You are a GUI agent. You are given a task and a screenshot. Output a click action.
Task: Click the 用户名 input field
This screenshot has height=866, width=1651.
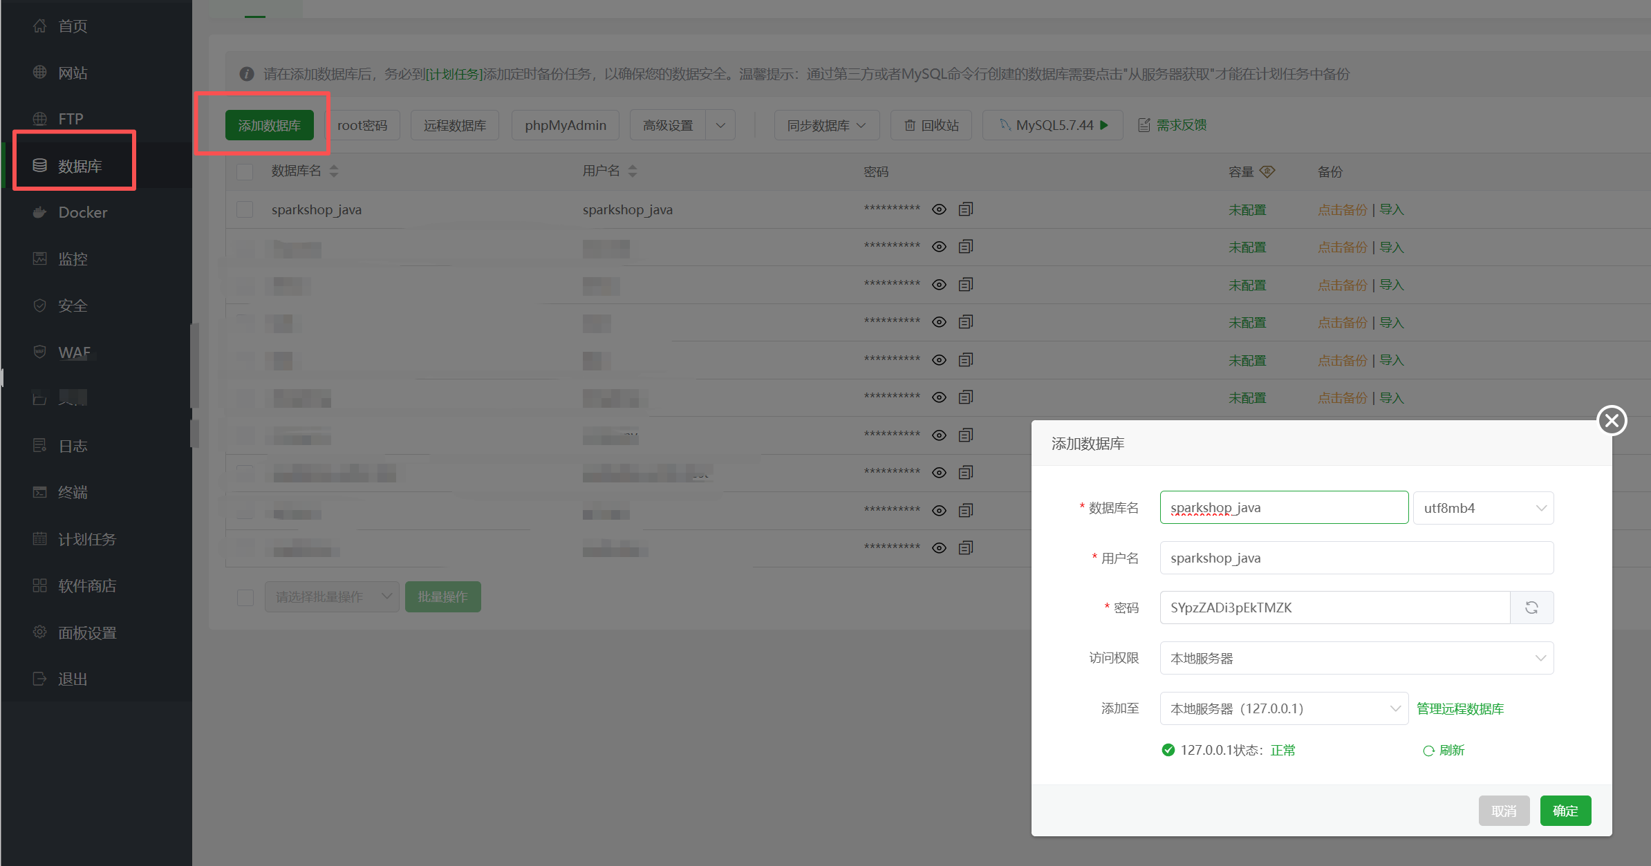coord(1356,558)
